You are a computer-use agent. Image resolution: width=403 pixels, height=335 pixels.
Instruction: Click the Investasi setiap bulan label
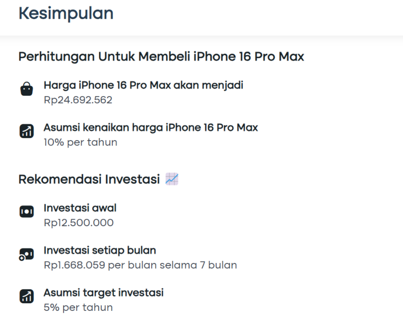[100, 250]
